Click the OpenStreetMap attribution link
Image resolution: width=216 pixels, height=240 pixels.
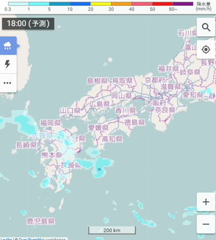(x=32, y=239)
